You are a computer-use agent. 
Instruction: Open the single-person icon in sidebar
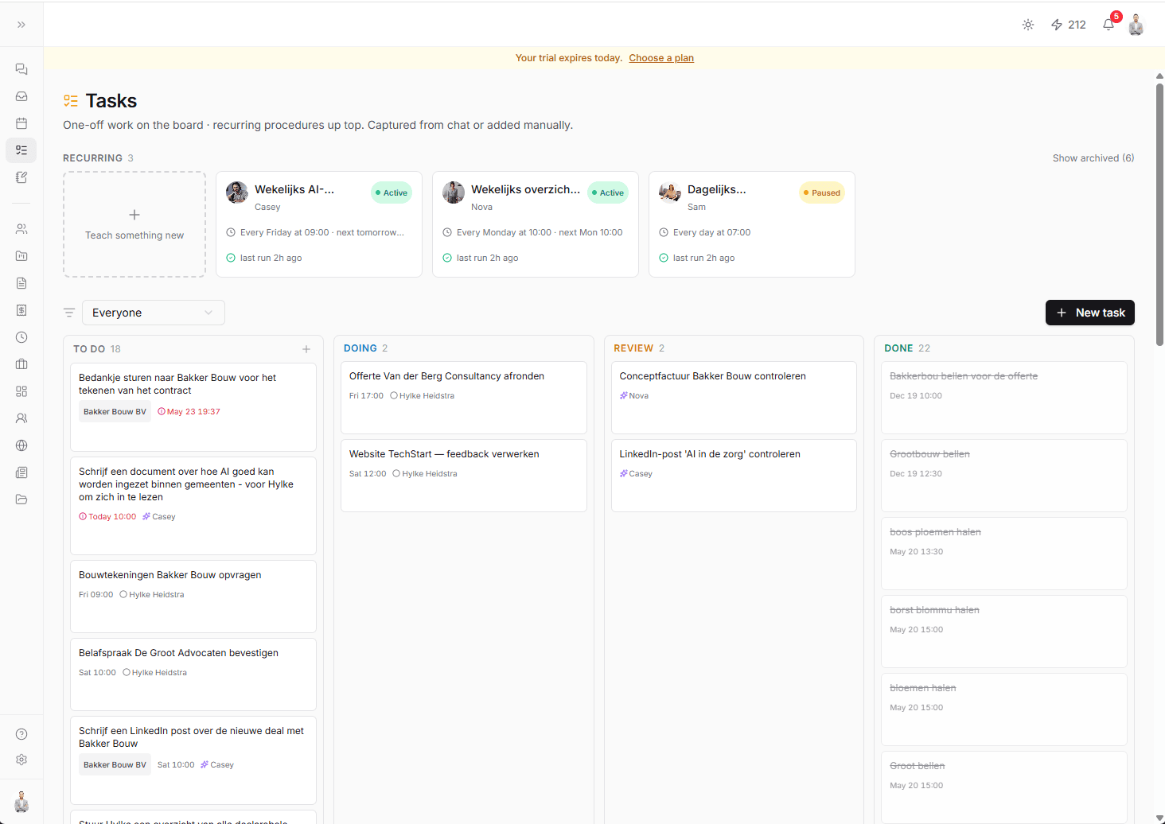click(x=21, y=418)
